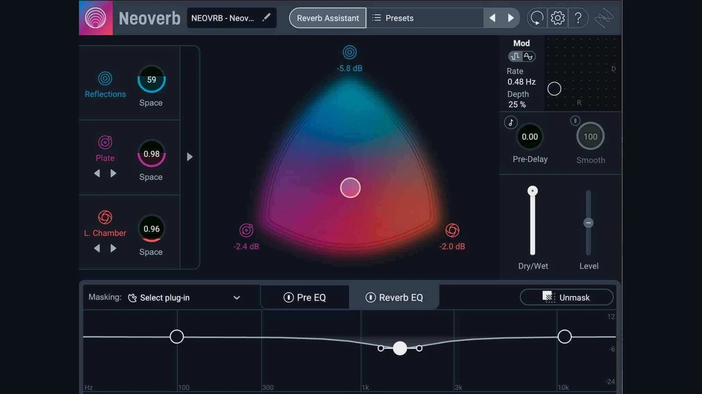Click the blend pad center puck
Screen dimensions: 702x394
point(350,188)
